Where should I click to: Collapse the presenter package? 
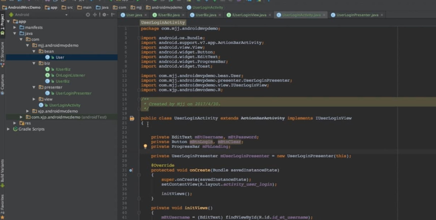tap(34, 87)
